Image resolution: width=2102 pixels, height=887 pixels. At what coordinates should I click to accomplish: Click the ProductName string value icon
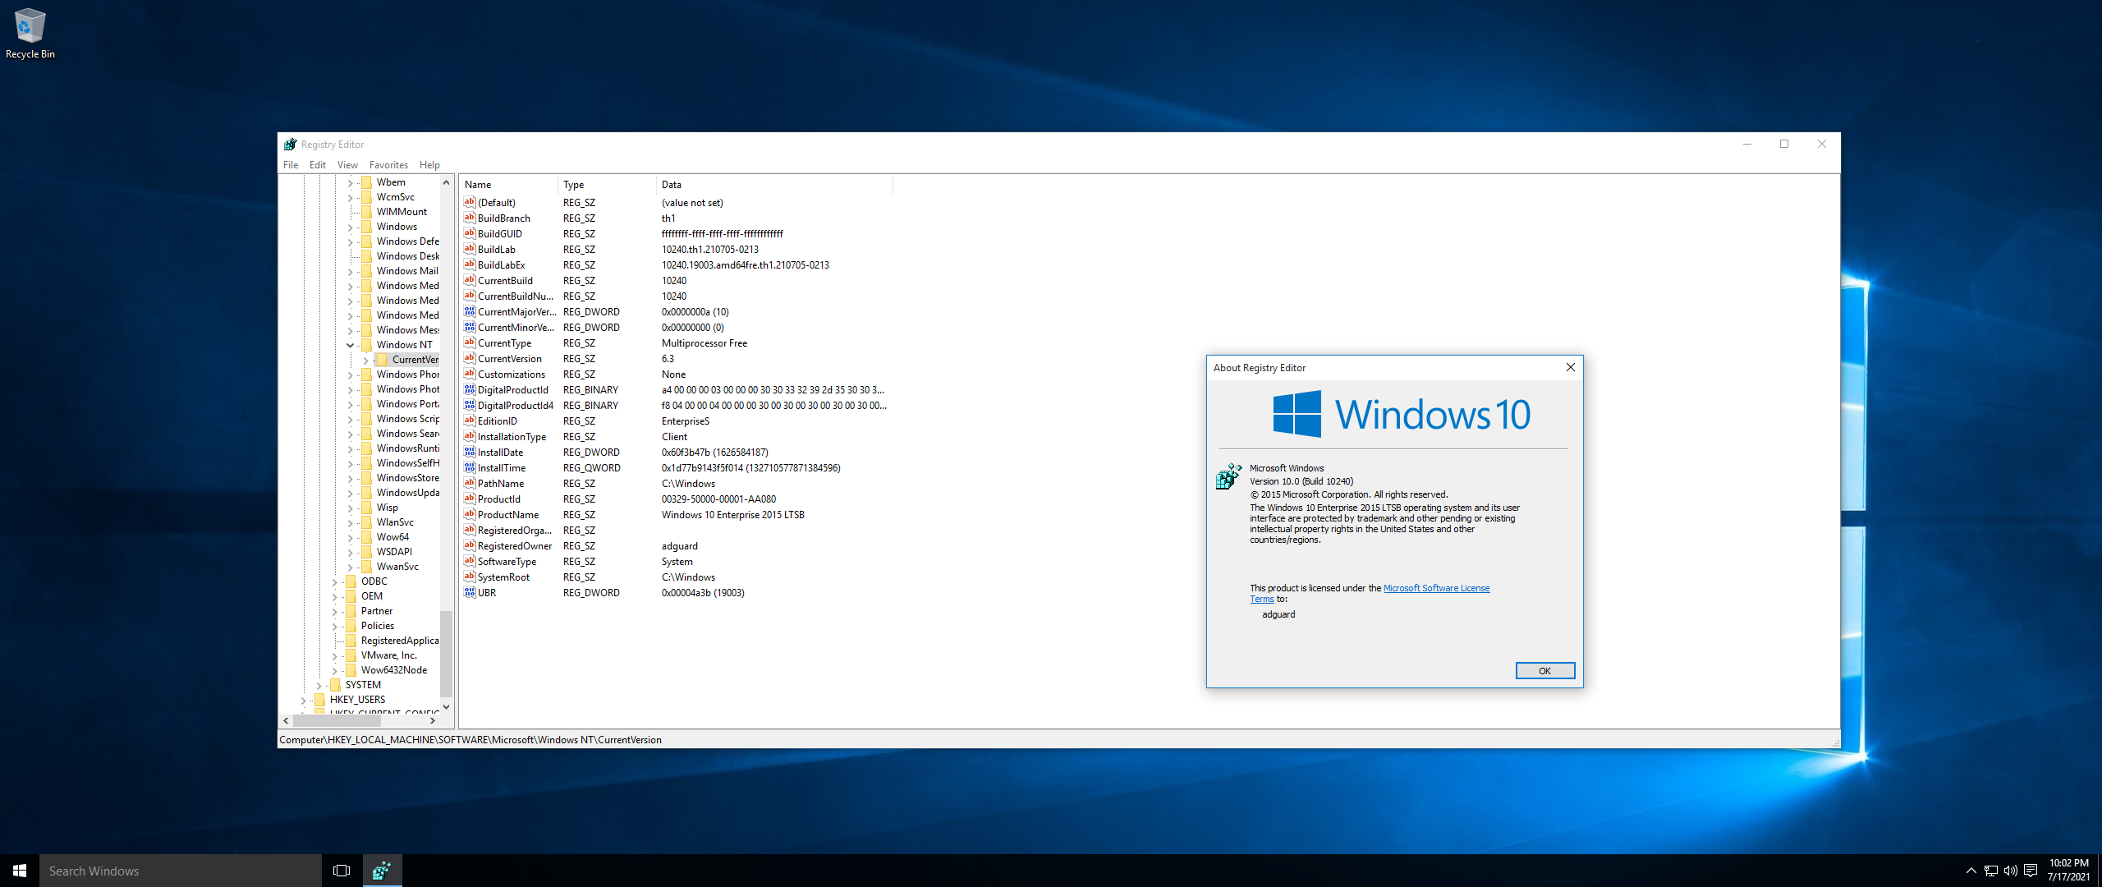[470, 515]
